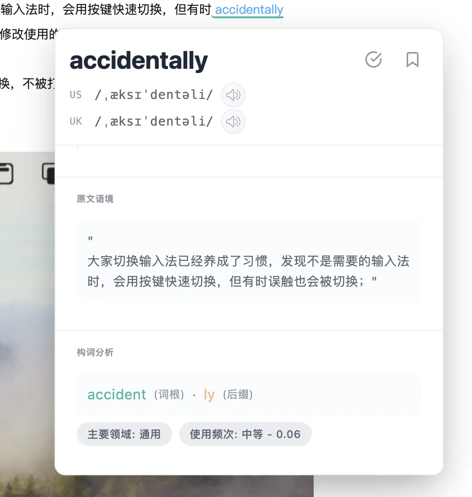Click the background landscape image
472x497 pixels.
click(x=27, y=317)
